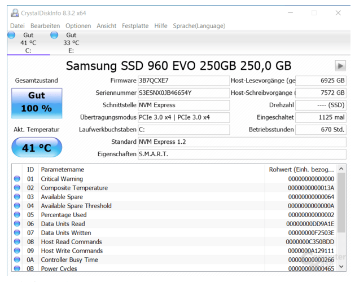This screenshot has width=355, height=282.
Task: Close the CrystalDiskInfo window
Action: (x=338, y=13)
